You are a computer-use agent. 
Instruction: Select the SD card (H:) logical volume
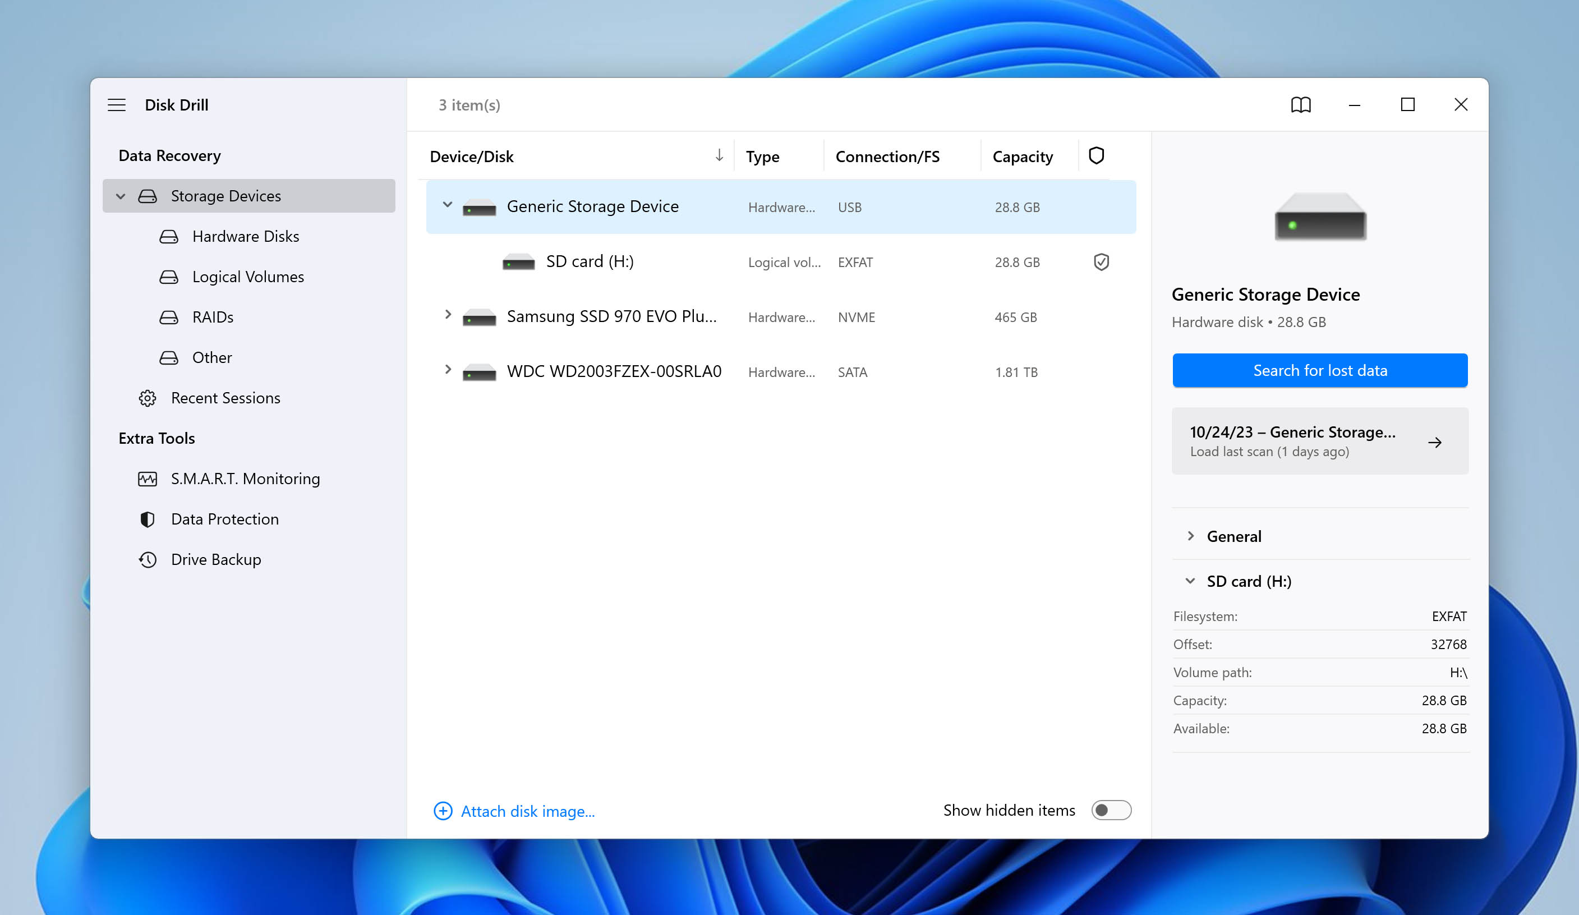[589, 261]
